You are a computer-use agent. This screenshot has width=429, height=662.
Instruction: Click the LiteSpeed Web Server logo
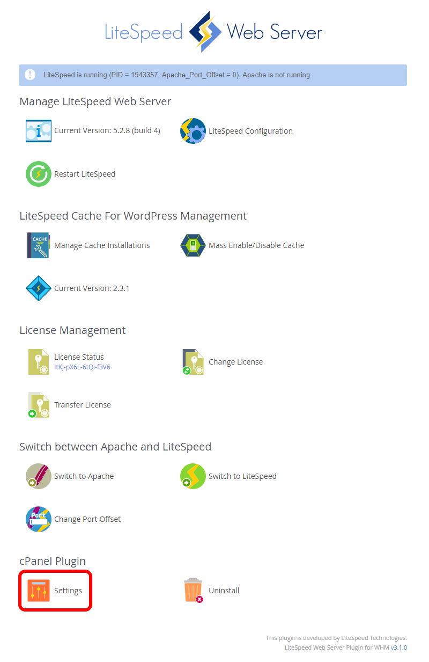click(213, 32)
